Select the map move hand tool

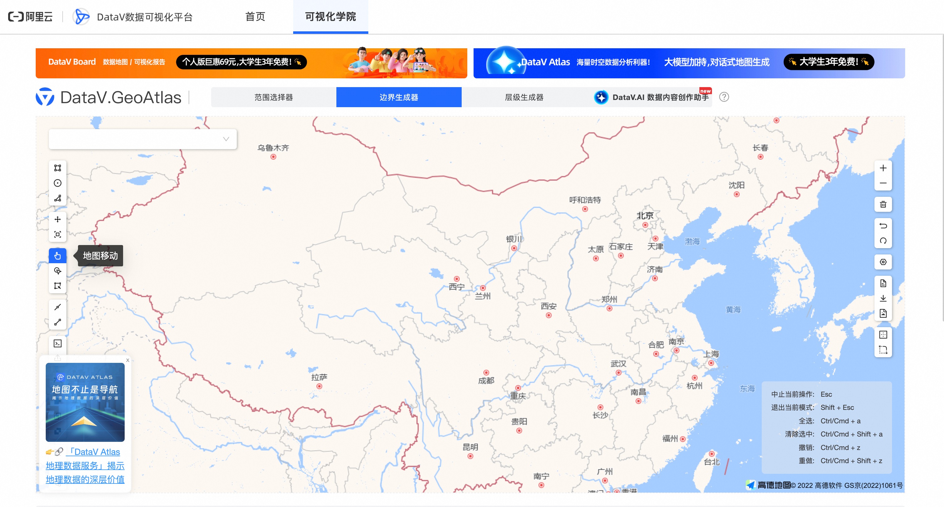tap(58, 255)
